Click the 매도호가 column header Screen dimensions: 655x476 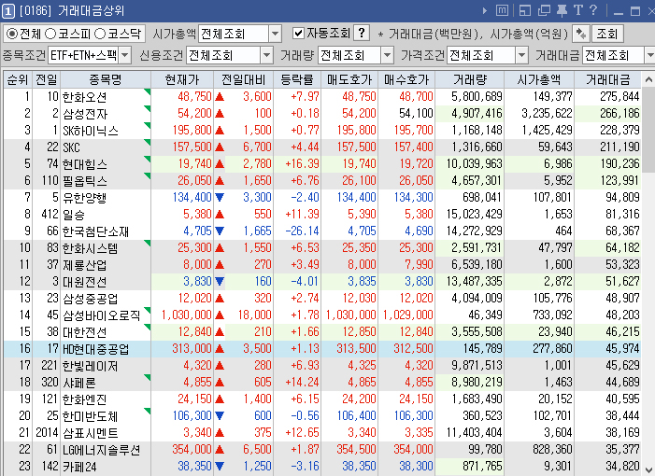[349, 79]
